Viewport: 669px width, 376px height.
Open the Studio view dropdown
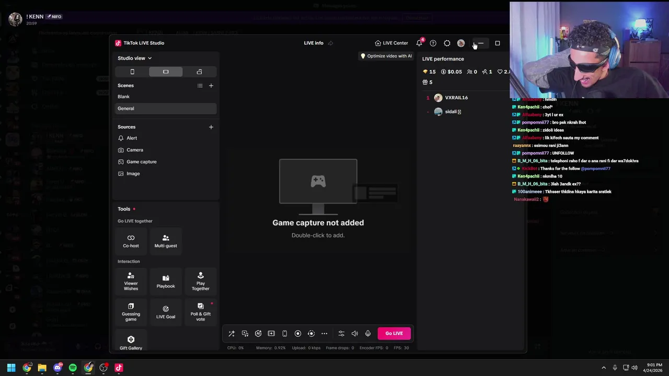(x=134, y=58)
